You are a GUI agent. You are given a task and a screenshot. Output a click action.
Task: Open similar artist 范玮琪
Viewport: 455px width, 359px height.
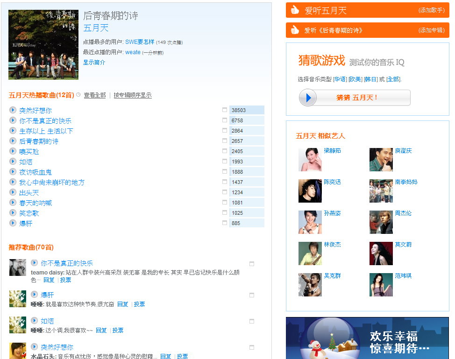403,276
